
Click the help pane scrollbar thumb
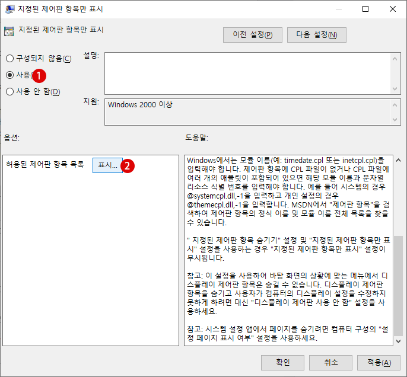pos(398,286)
